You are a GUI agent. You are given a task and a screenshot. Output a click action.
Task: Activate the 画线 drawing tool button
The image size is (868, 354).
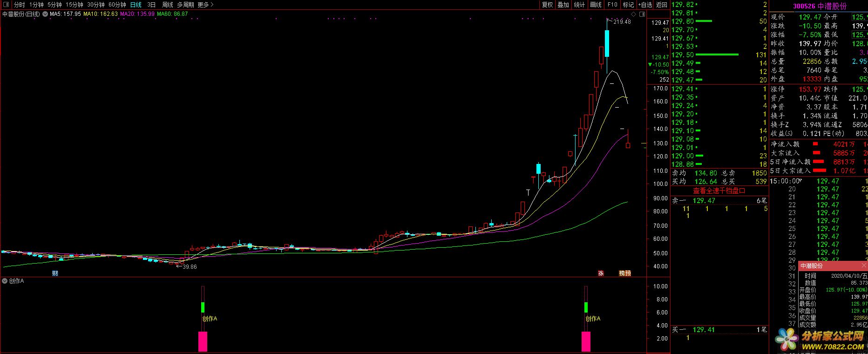596,5
